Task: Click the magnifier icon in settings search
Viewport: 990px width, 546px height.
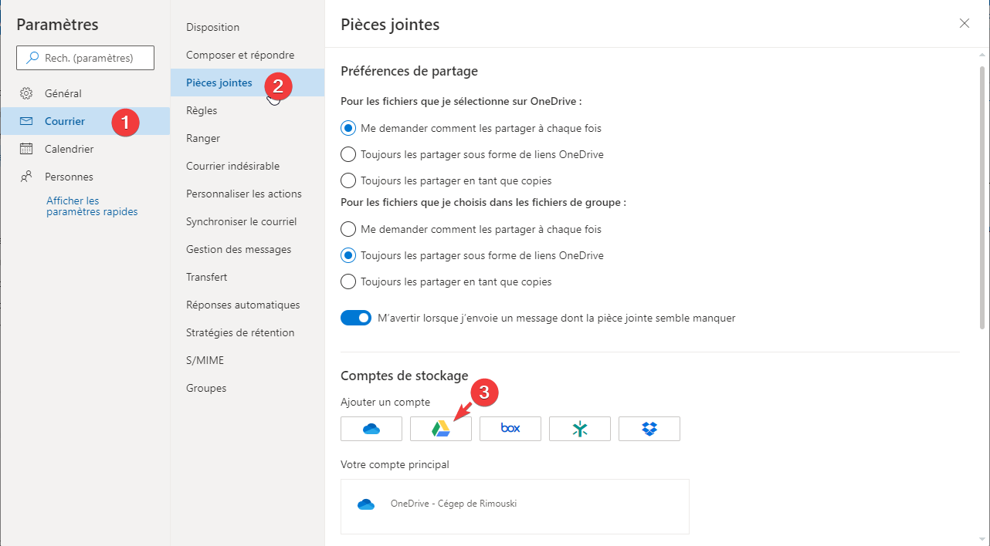Action: [32, 58]
